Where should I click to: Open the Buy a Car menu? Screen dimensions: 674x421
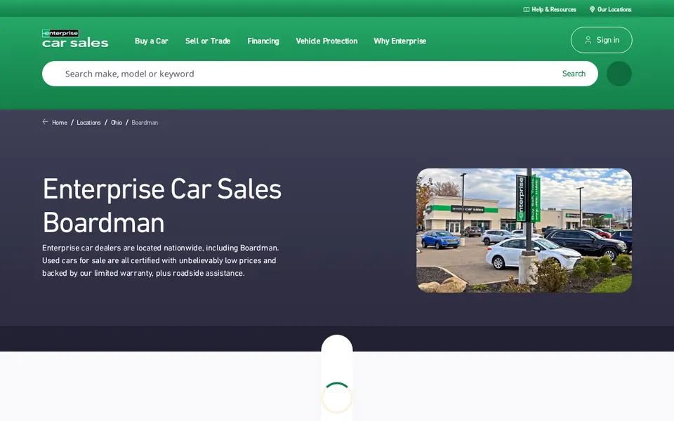point(152,41)
